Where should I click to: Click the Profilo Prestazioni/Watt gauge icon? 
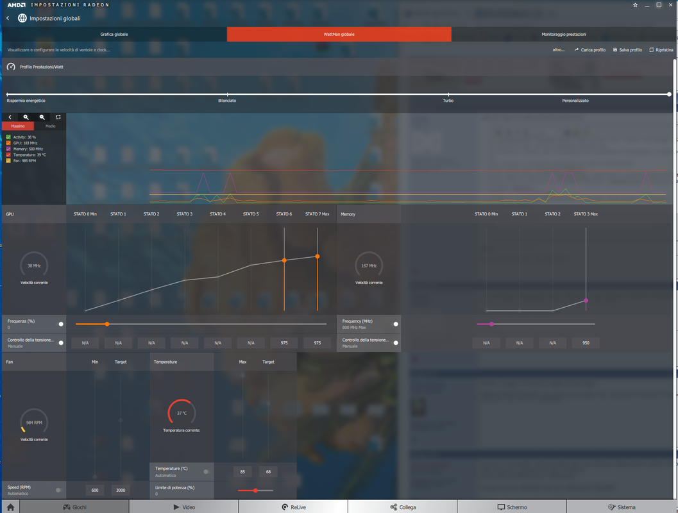12,67
